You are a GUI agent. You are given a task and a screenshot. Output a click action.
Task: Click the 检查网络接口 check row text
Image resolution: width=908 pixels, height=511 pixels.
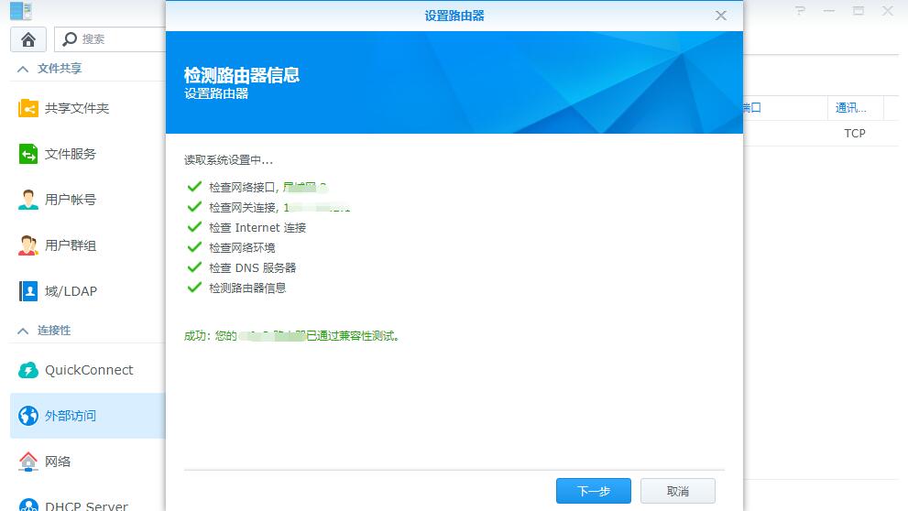(268, 187)
